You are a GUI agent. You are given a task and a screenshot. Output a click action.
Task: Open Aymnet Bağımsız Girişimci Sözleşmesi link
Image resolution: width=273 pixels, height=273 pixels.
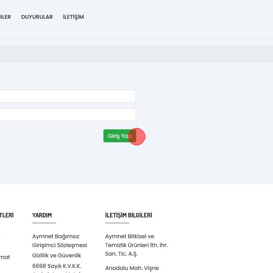tap(56, 236)
